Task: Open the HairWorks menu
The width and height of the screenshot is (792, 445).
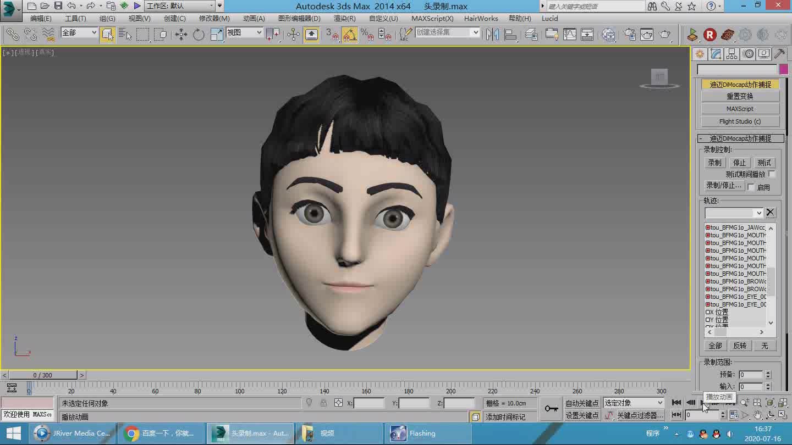Action: tap(481, 18)
